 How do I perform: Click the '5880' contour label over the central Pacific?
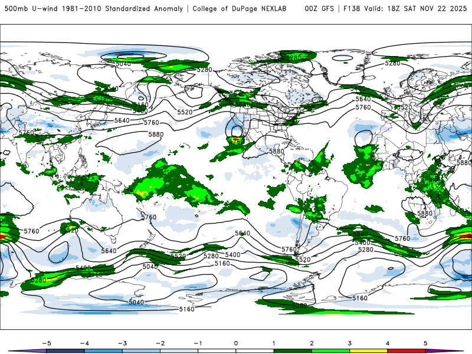(x=156, y=135)
